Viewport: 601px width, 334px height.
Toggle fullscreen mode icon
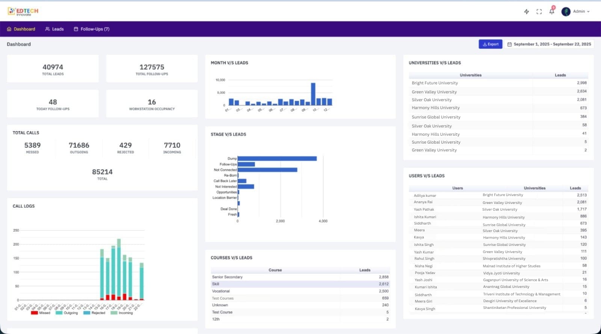coord(539,12)
